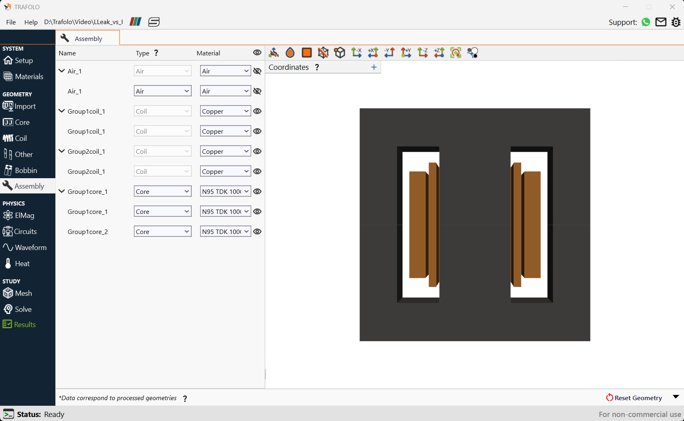The image size is (684, 421).
Task: Toggle visibility of Group2coil_1 group row
Action: (258, 151)
